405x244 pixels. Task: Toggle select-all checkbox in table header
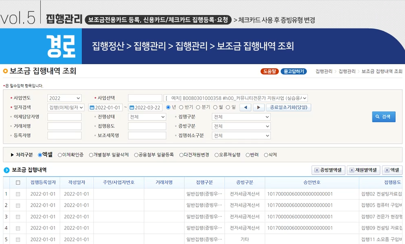[18, 183]
